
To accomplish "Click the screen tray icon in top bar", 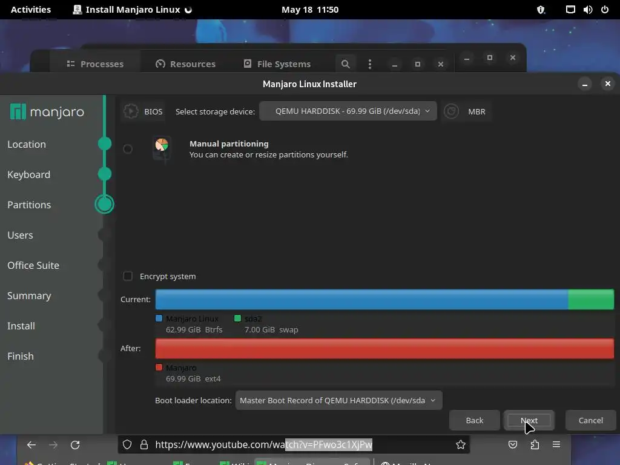I will [570, 10].
